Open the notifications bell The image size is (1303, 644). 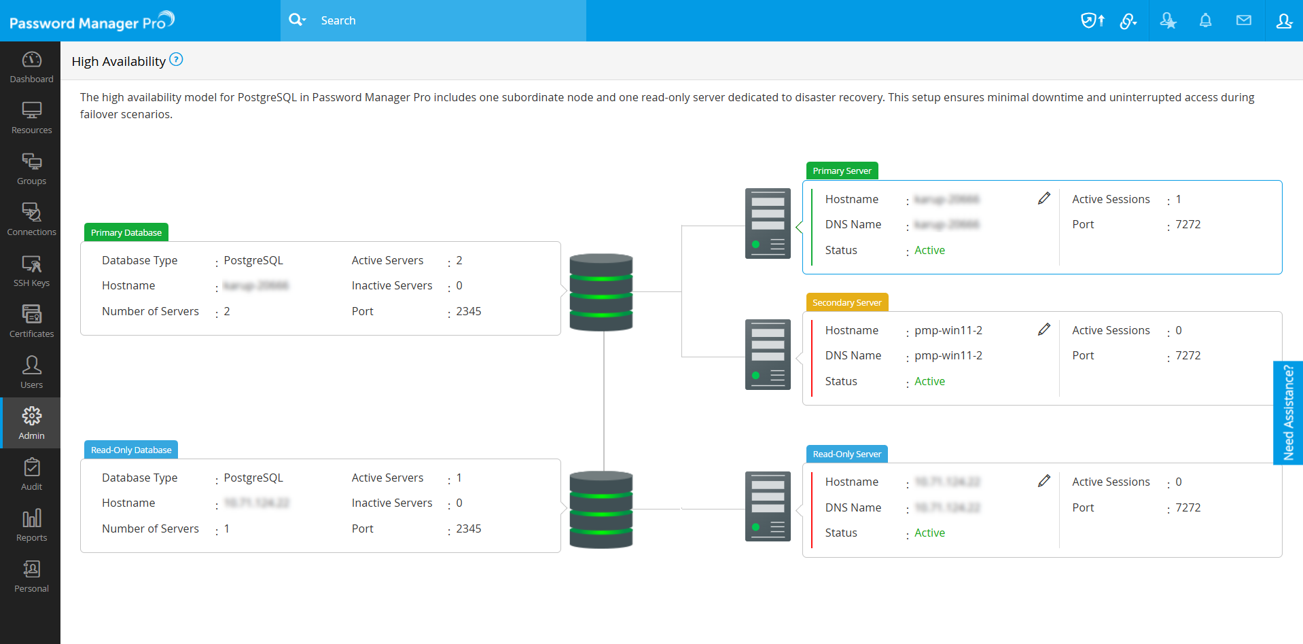click(x=1205, y=20)
